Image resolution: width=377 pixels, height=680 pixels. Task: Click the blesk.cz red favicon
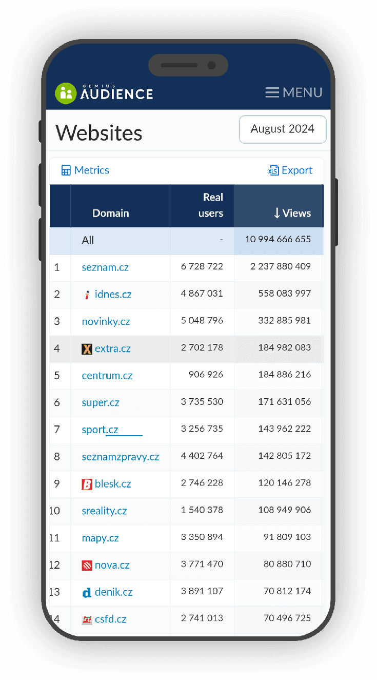click(87, 484)
